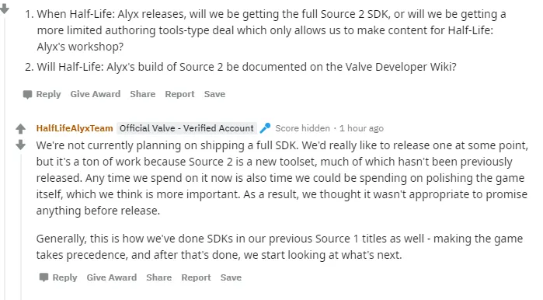543x300 pixels.
Task: Click the speech bubble icon under Valve's answer
Action: coord(44,277)
